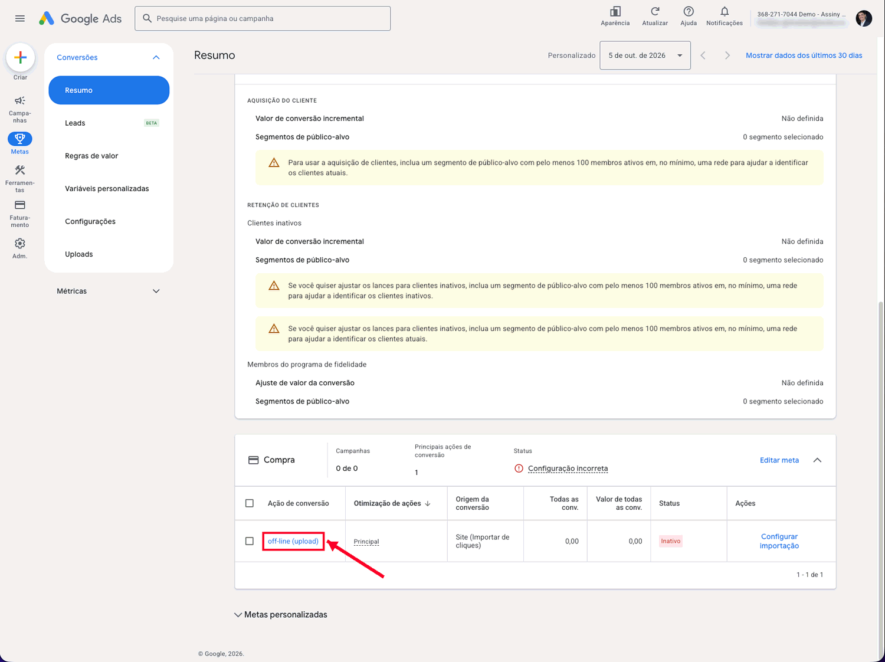The height and width of the screenshot is (662, 885).
Task: Tick the header select-all checkbox
Action: tap(250, 503)
